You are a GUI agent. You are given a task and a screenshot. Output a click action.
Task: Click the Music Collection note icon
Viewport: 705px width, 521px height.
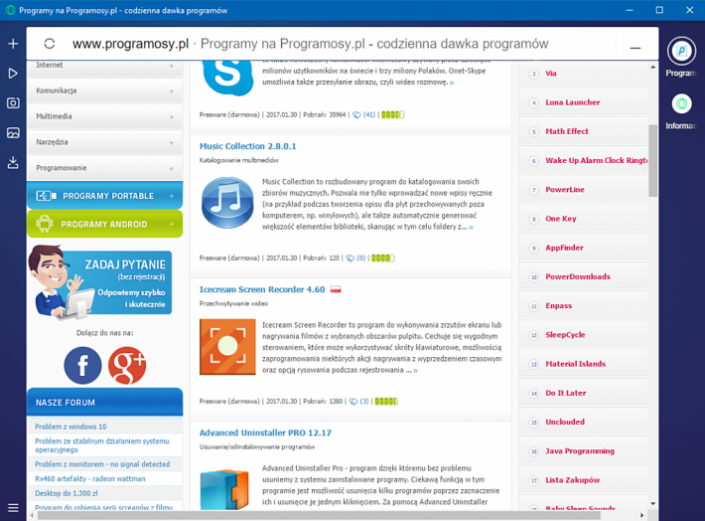[227, 203]
